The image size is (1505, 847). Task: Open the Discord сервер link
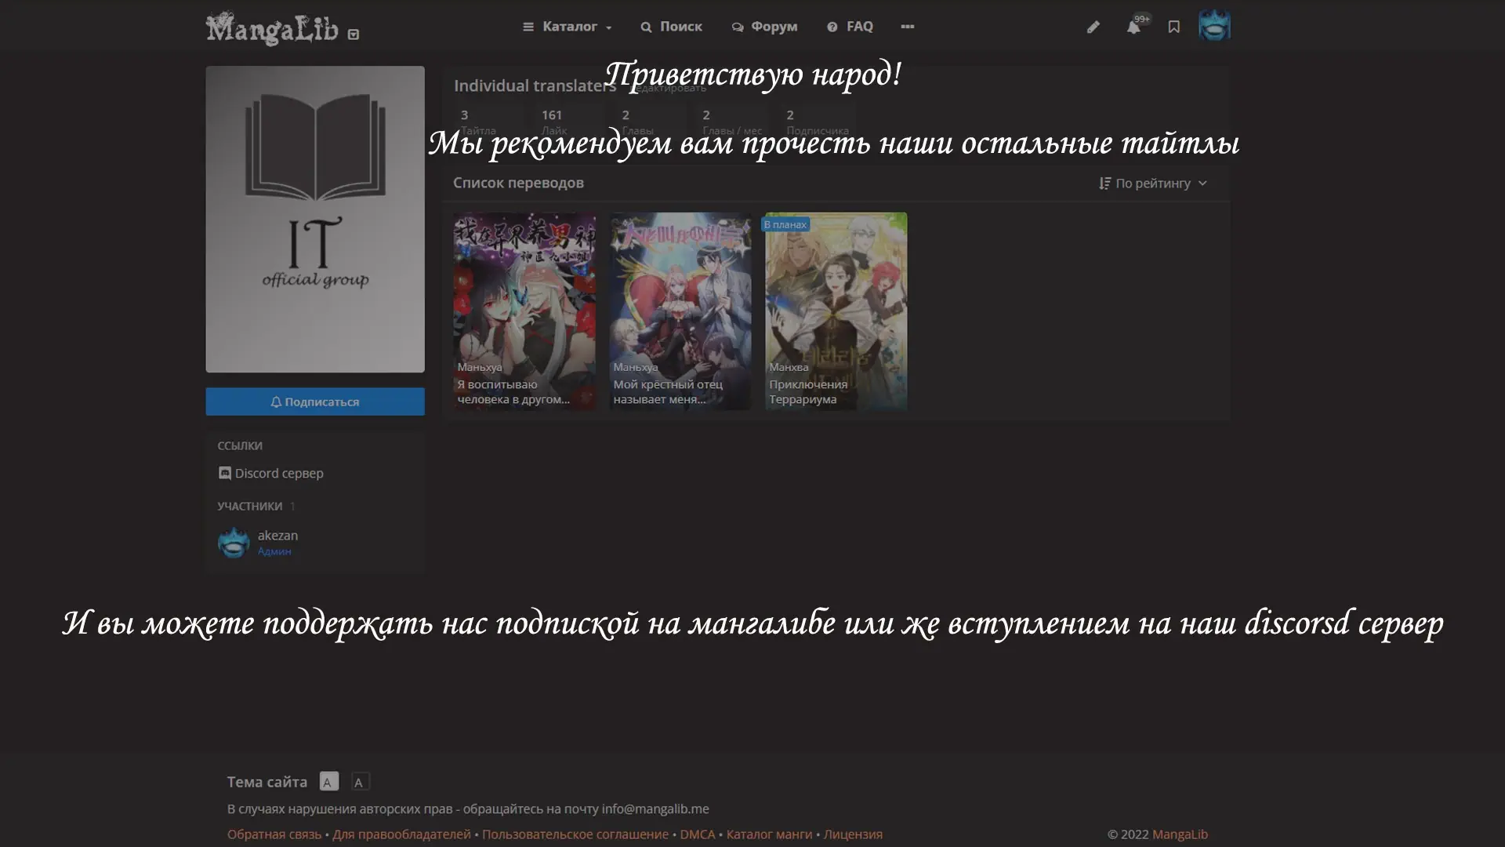pyautogui.click(x=271, y=473)
